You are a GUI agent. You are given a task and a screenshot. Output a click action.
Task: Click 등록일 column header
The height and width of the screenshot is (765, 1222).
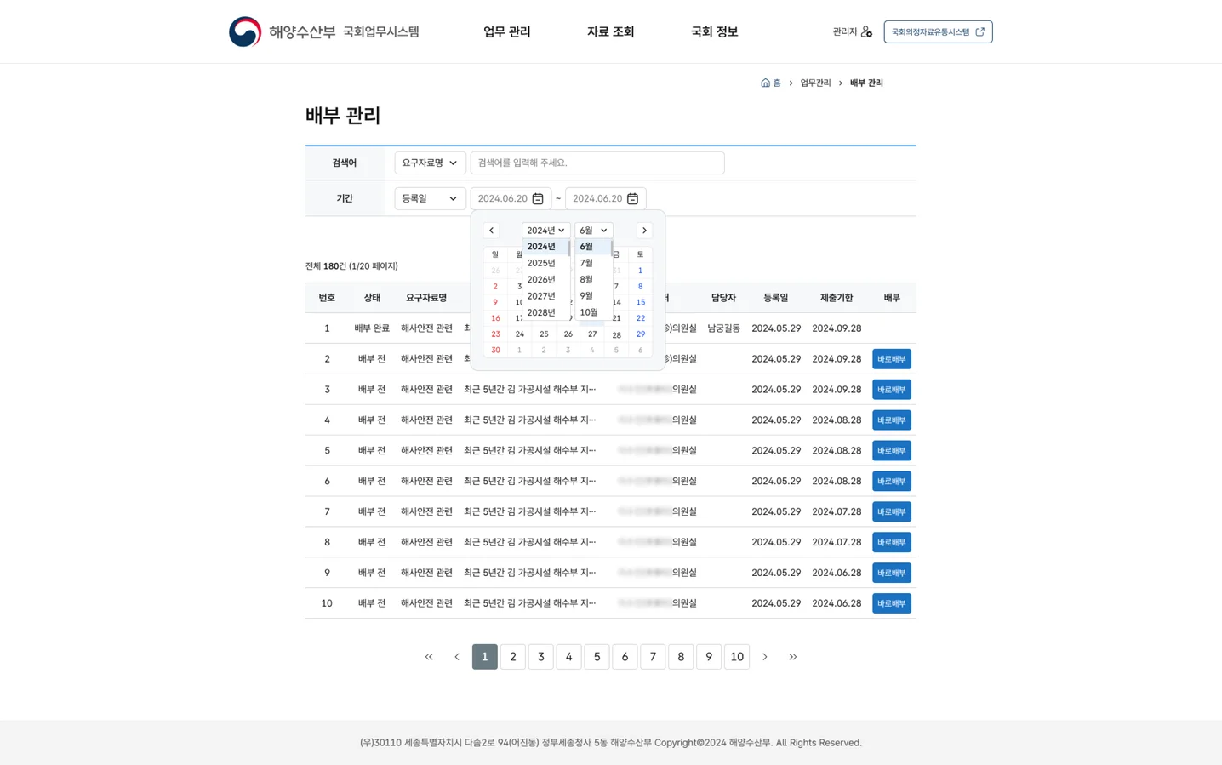(775, 298)
